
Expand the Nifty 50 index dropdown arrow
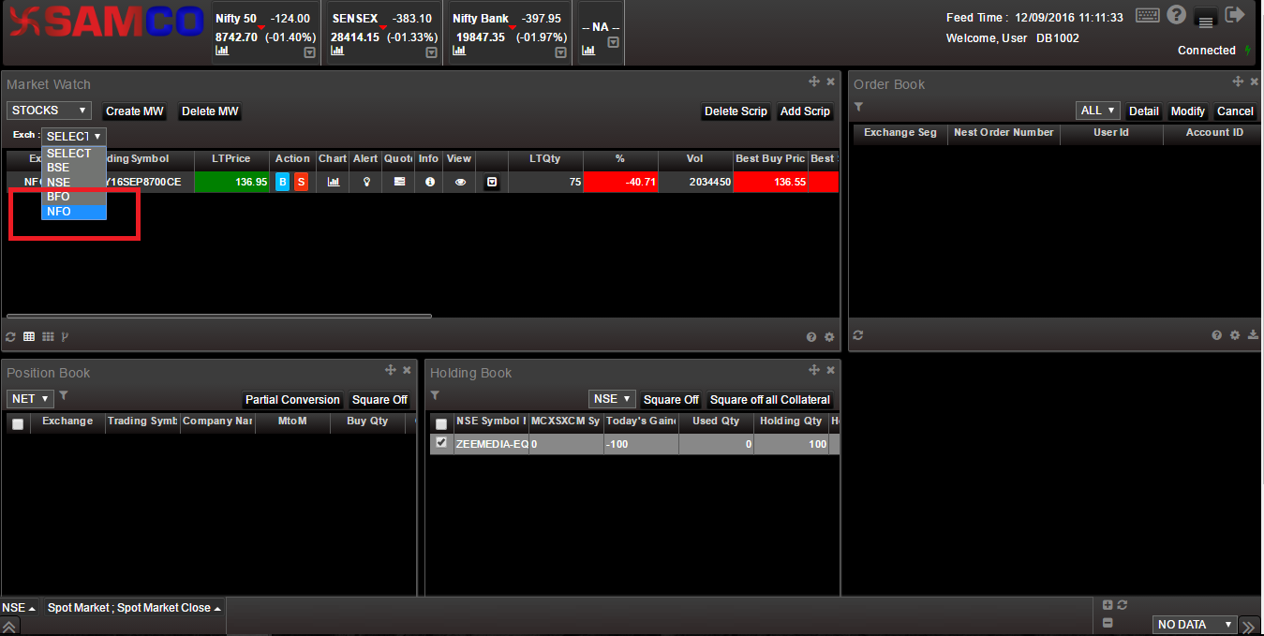point(310,52)
